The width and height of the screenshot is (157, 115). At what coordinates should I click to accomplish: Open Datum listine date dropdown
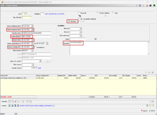click(x=32, y=40)
